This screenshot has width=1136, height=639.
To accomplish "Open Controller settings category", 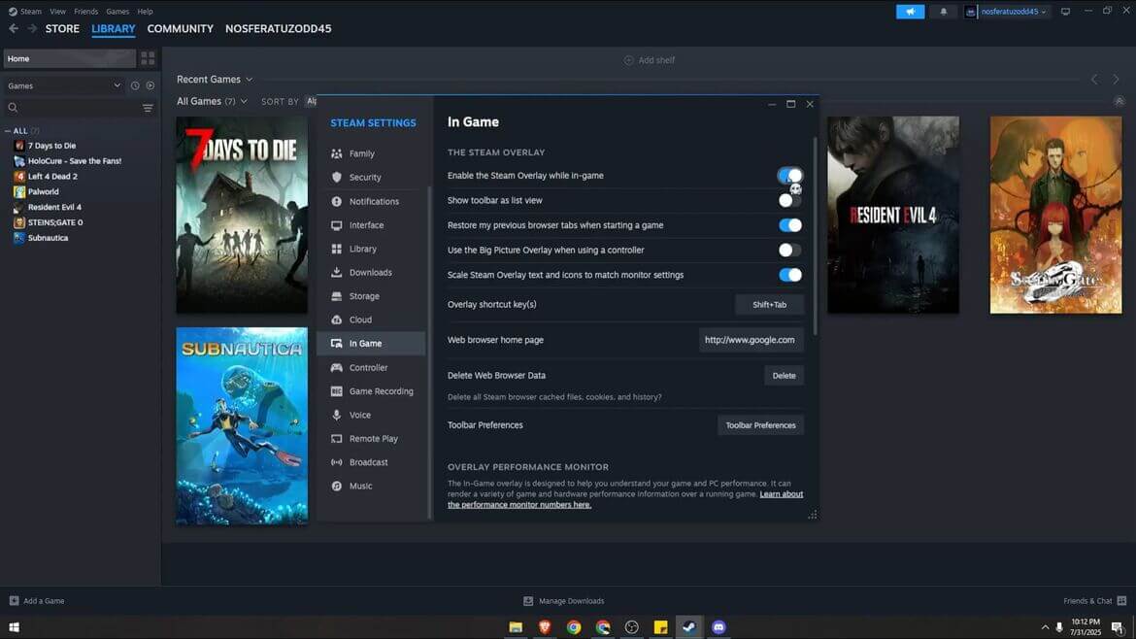I will 371,368.
